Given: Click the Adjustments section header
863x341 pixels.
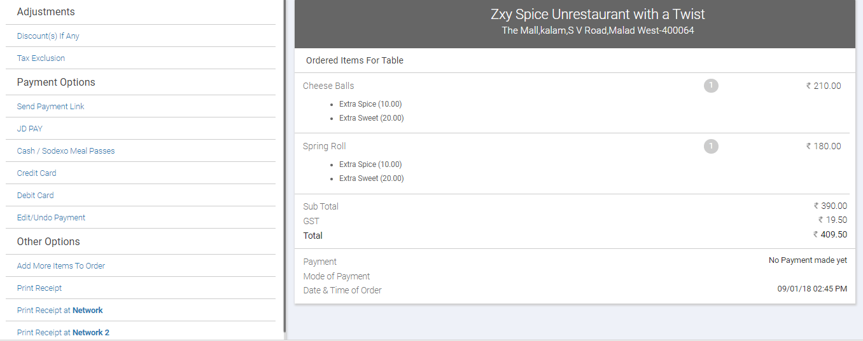Looking at the screenshot, I should pyautogui.click(x=46, y=12).
